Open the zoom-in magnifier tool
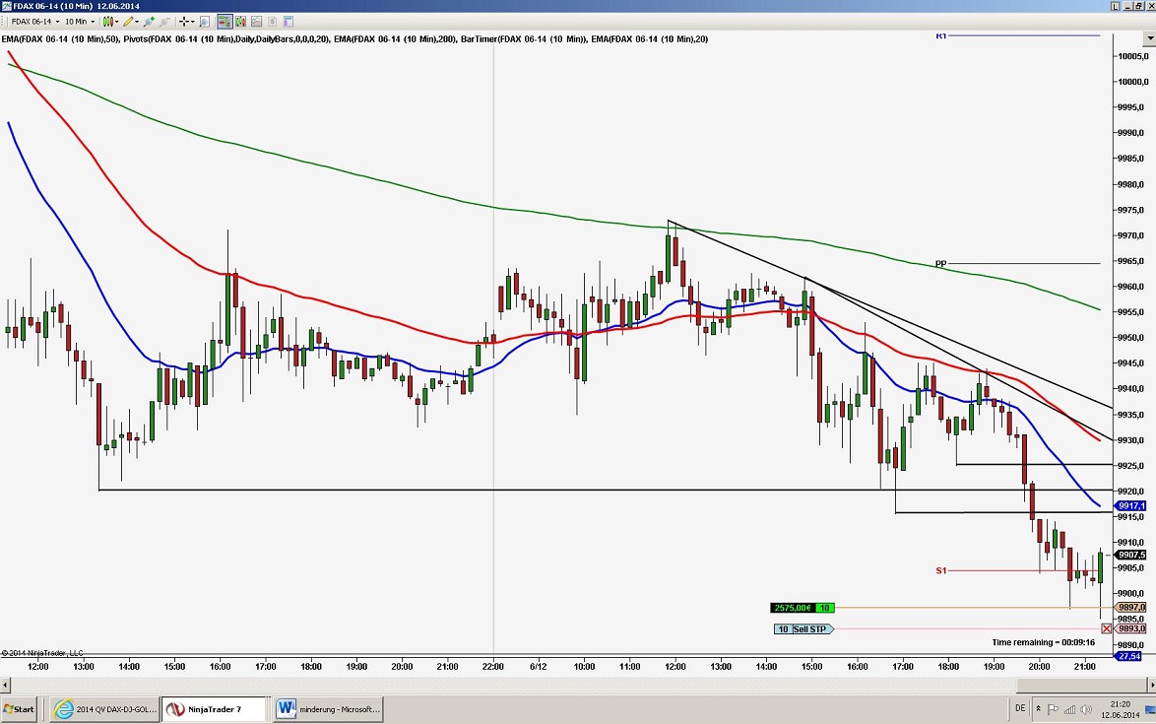 [149, 21]
